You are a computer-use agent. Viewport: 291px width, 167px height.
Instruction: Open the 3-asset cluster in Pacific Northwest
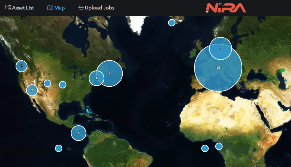[x=21, y=66]
